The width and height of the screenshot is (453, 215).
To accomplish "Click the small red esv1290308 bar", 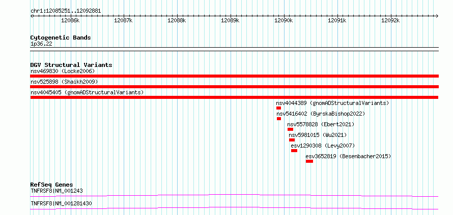I will tap(294, 151).
